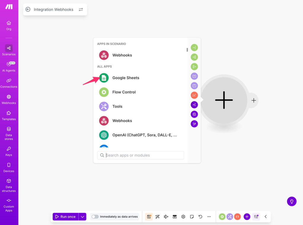Choose the Flow Control app
Viewport: 303px width, 225px height.
(x=124, y=92)
